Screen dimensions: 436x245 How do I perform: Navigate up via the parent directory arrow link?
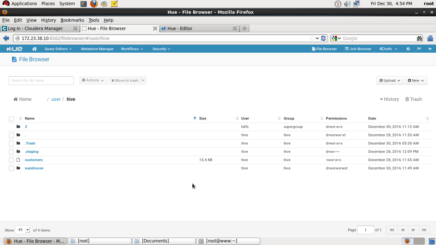[x=26, y=127]
